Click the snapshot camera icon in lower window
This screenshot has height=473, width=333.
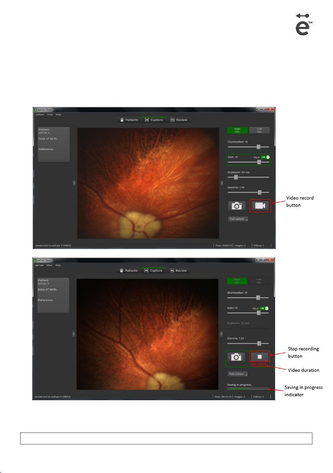236,357
